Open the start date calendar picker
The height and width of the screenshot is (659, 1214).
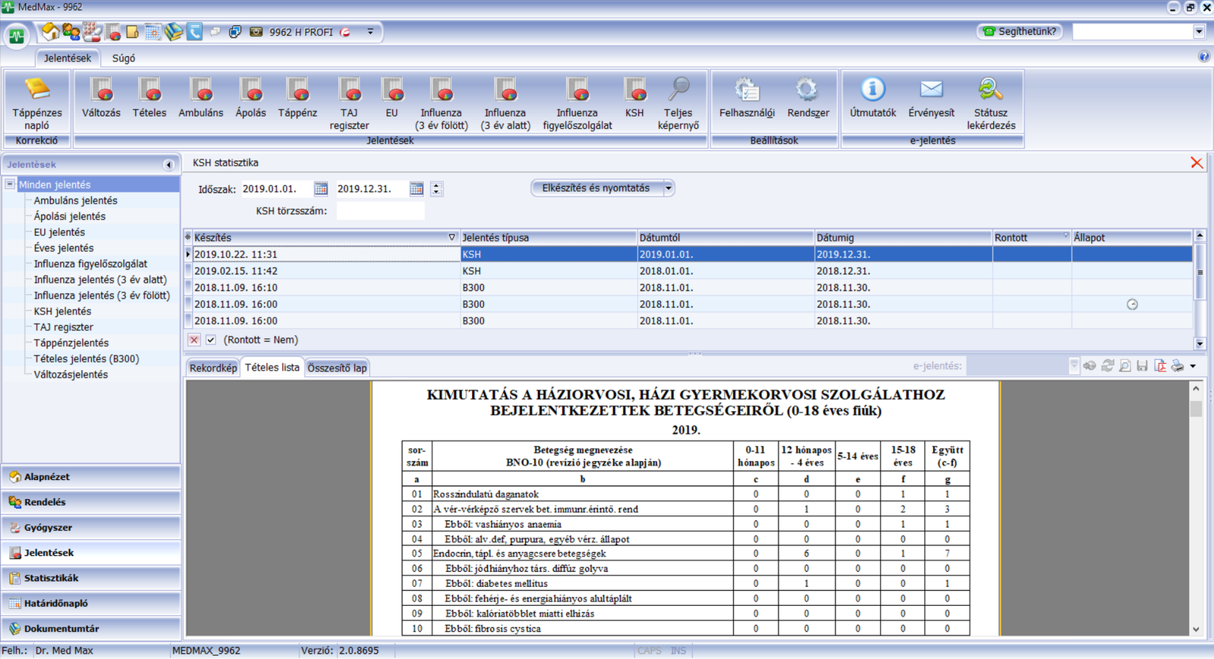pos(321,189)
